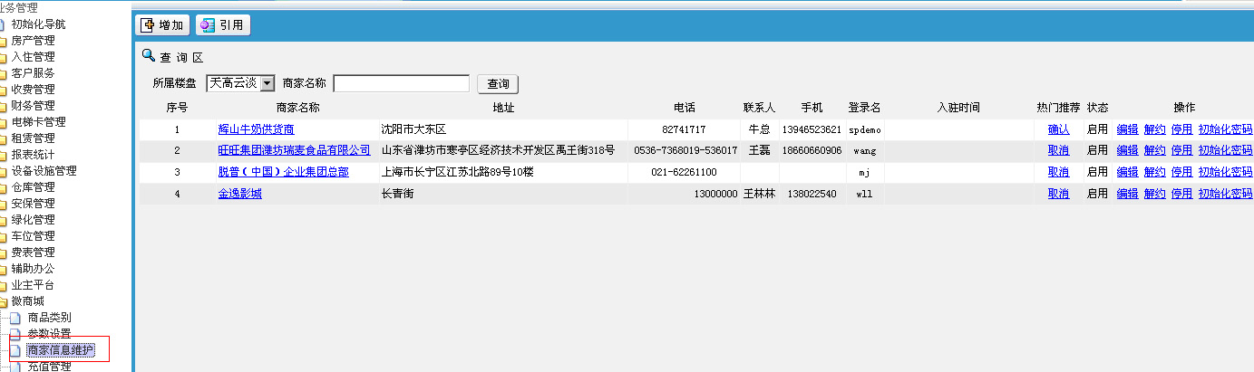Expand 设备设施管理 folder
Image resolution: width=1254 pixels, height=372 pixels.
pyautogui.click(x=44, y=171)
